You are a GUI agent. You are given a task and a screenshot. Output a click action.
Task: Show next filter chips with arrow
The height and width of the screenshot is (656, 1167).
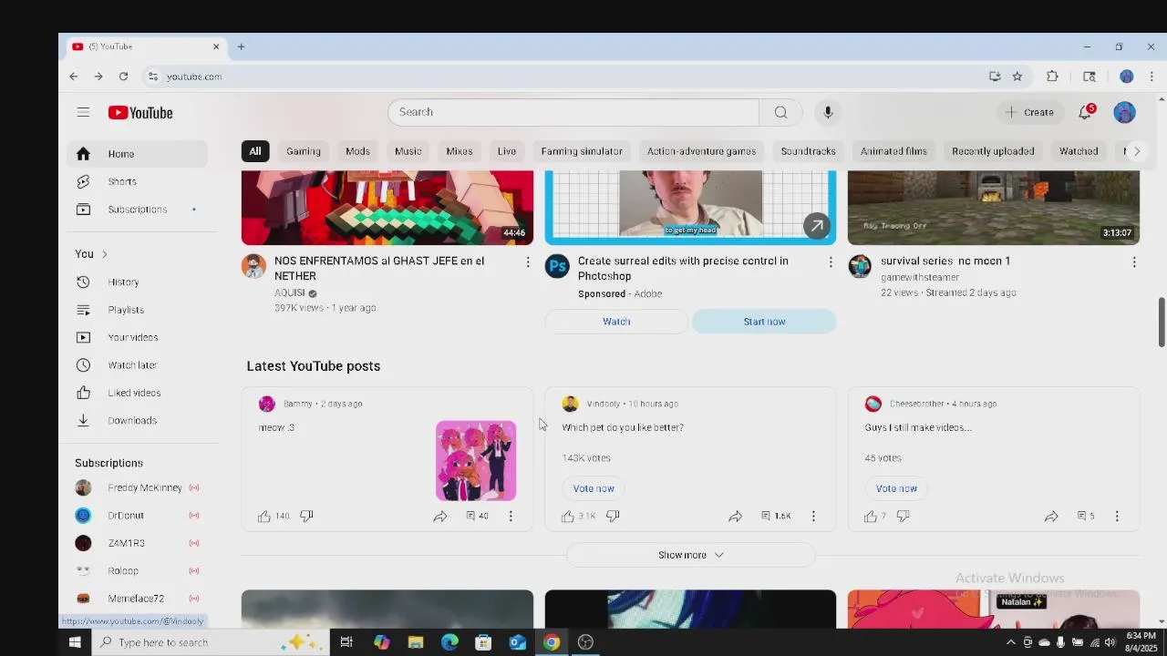pyautogui.click(x=1136, y=151)
